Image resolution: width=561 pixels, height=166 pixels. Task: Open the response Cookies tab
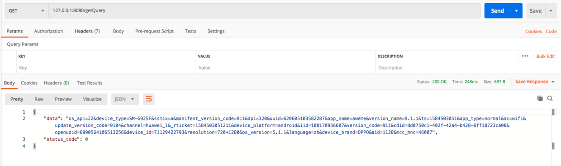[x=29, y=83]
